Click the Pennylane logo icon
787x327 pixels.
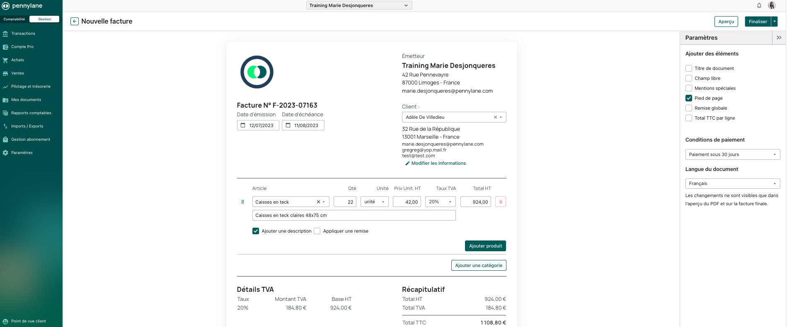(x=6, y=6)
